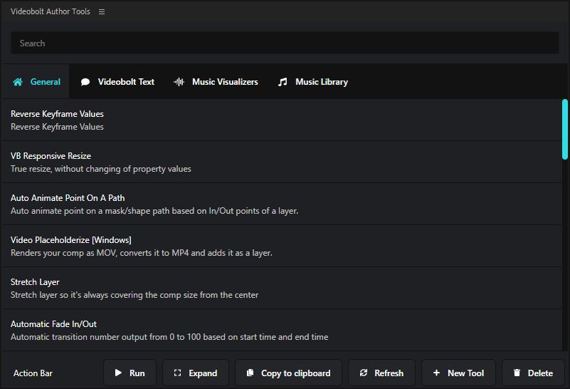Run the selected tool

pos(130,373)
